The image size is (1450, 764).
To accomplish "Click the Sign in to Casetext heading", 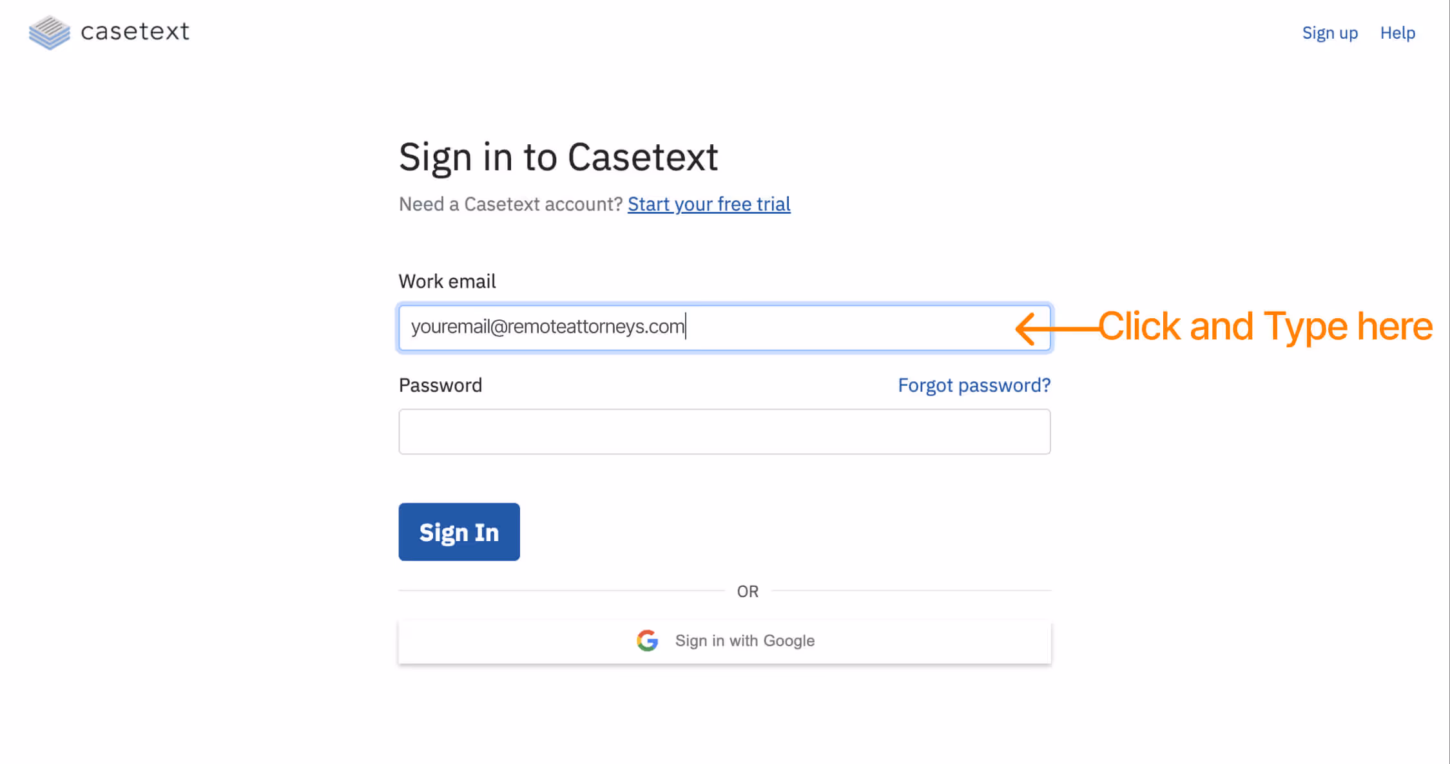I will point(558,155).
